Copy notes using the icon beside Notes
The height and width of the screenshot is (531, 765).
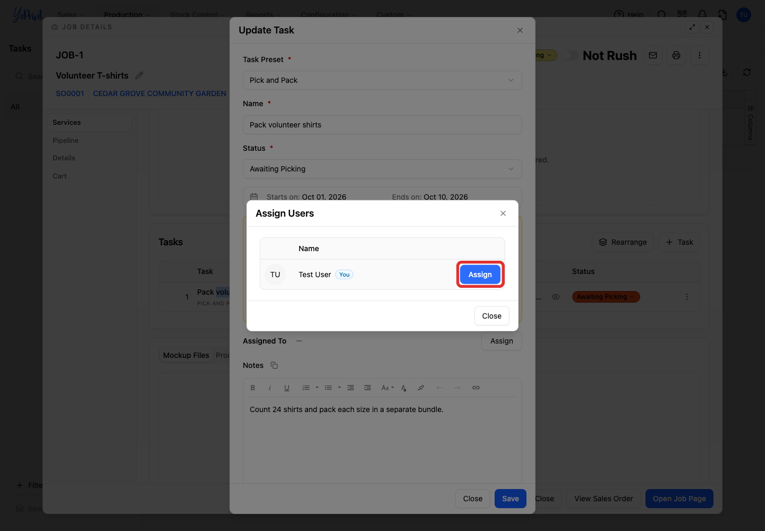coord(274,365)
